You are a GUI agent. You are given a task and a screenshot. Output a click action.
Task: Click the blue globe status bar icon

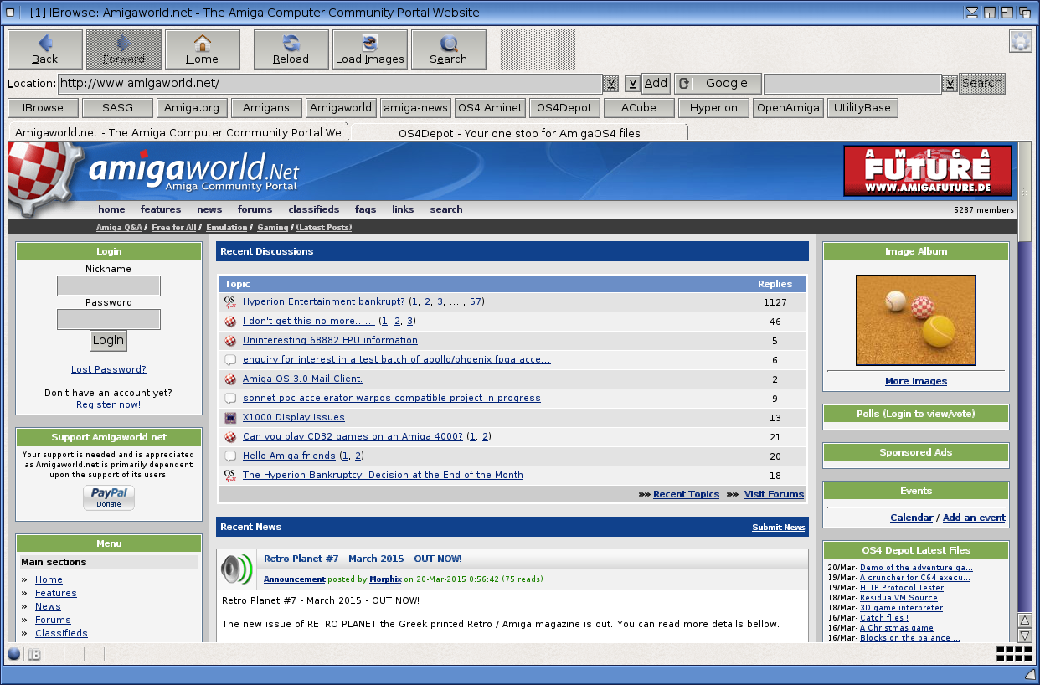[x=14, y=654]
